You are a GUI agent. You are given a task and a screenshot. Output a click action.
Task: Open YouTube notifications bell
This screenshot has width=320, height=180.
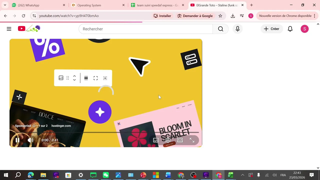[x=290, y=29]
